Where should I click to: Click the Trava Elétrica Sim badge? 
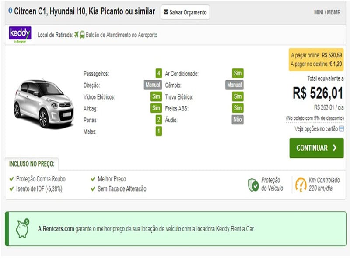[238, 96]
